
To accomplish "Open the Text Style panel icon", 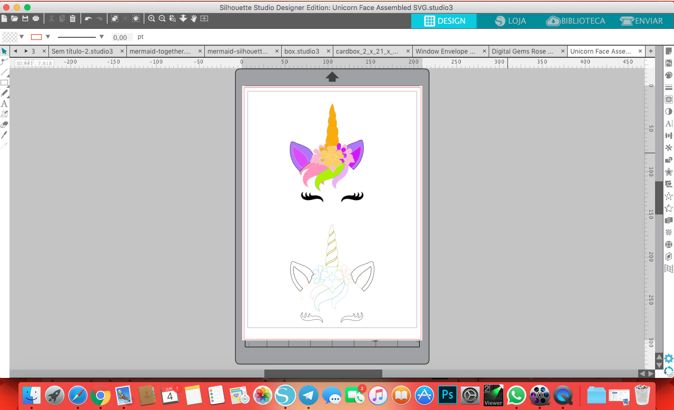I will point(669,124).
